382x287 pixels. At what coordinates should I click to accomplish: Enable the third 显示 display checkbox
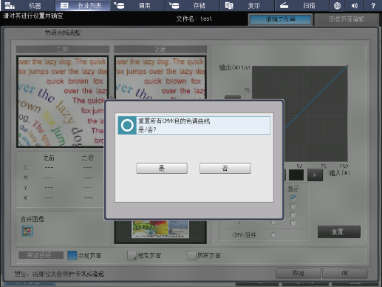coord(293,215)
